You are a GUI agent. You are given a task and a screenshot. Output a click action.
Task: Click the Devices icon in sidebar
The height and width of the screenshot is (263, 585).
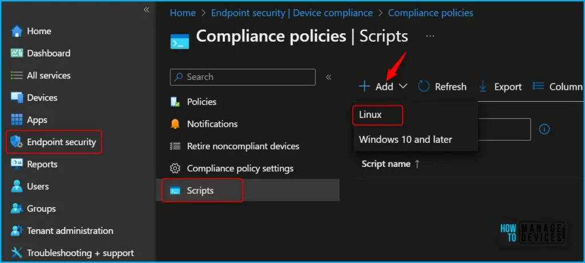[17, 98]
